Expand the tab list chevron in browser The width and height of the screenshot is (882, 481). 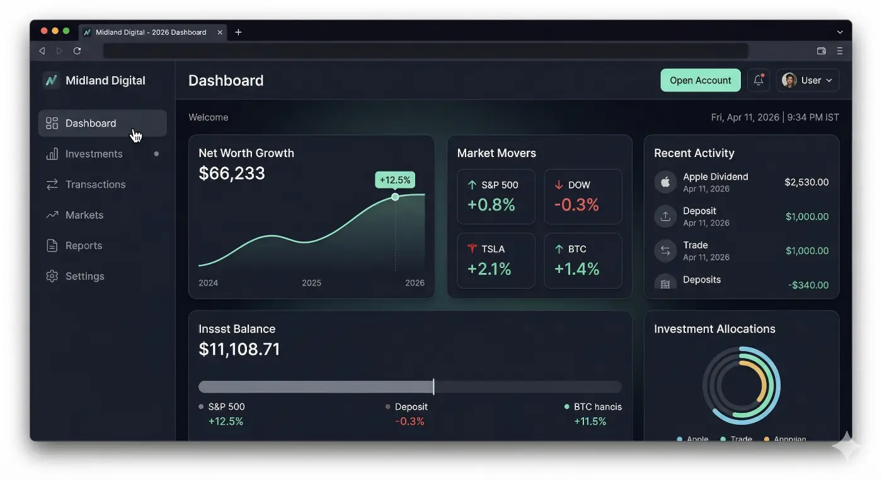[x=839, y=32]
